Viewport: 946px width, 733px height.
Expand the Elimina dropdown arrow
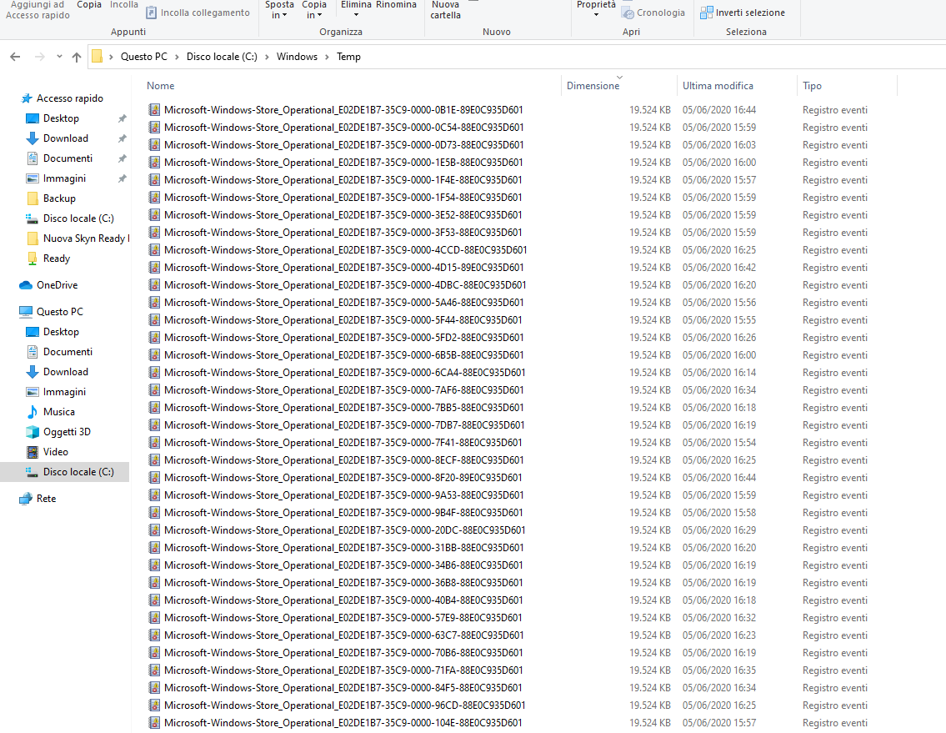(356, 15)
